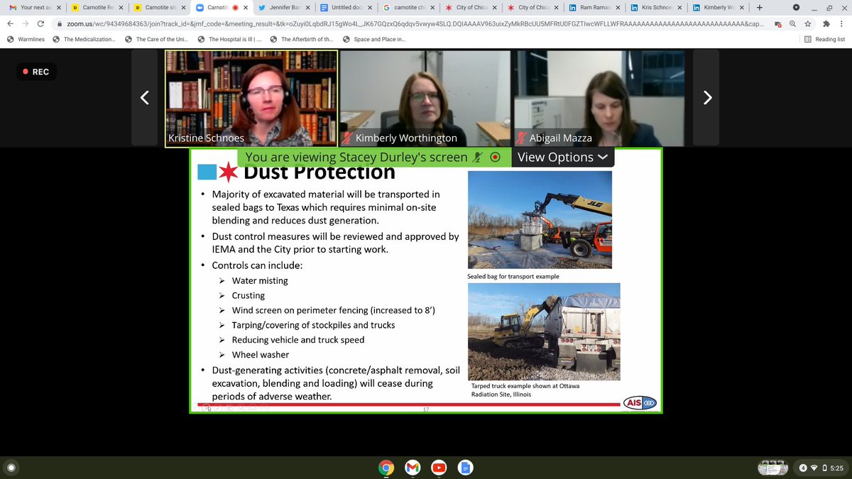Image resolution: width=852 pixels, height=479 pixels.
Task: Show next video participants with right arrow
Action: 707,98
